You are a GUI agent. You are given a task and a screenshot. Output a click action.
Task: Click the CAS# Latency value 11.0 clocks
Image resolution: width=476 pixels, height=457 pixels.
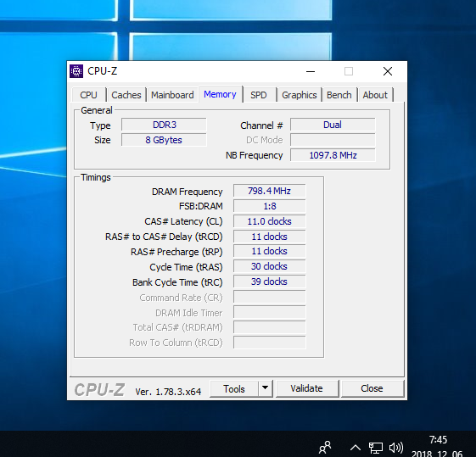point(270,221)
